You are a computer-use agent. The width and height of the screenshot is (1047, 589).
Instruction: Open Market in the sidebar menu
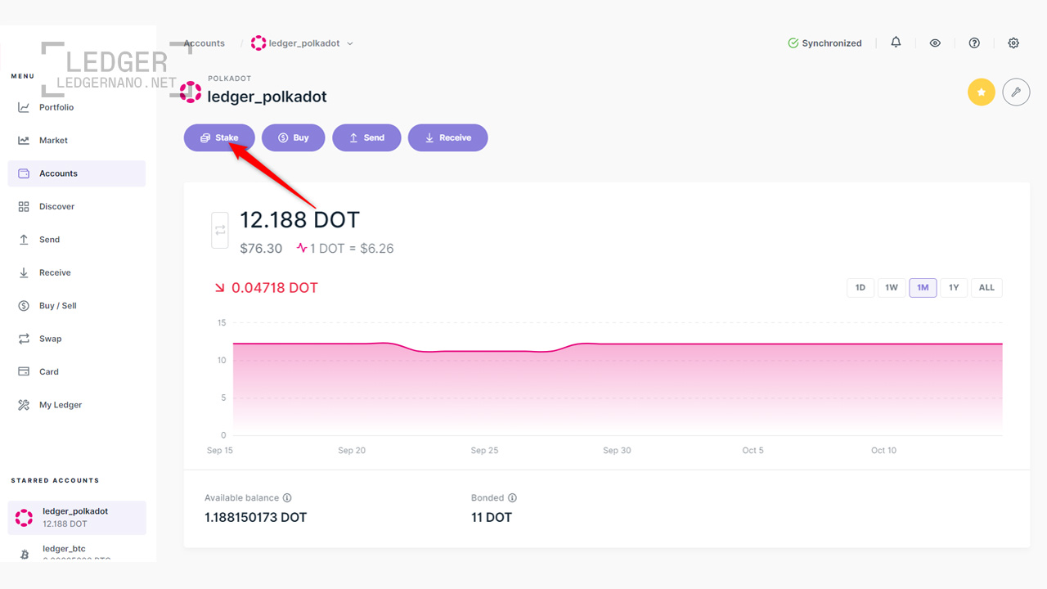tap(77, 141)
